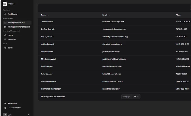
Task: Select customer Mrs. Cassie Ward
Action: [48, 59]
